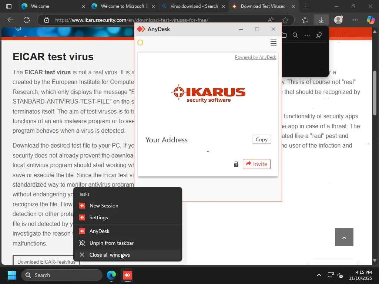Switch to virus download - Search tab
Viewport: 379px width, 284px height.
193,6
